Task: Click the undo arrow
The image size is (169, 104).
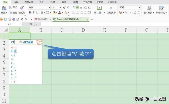Action: pos(22,19)
